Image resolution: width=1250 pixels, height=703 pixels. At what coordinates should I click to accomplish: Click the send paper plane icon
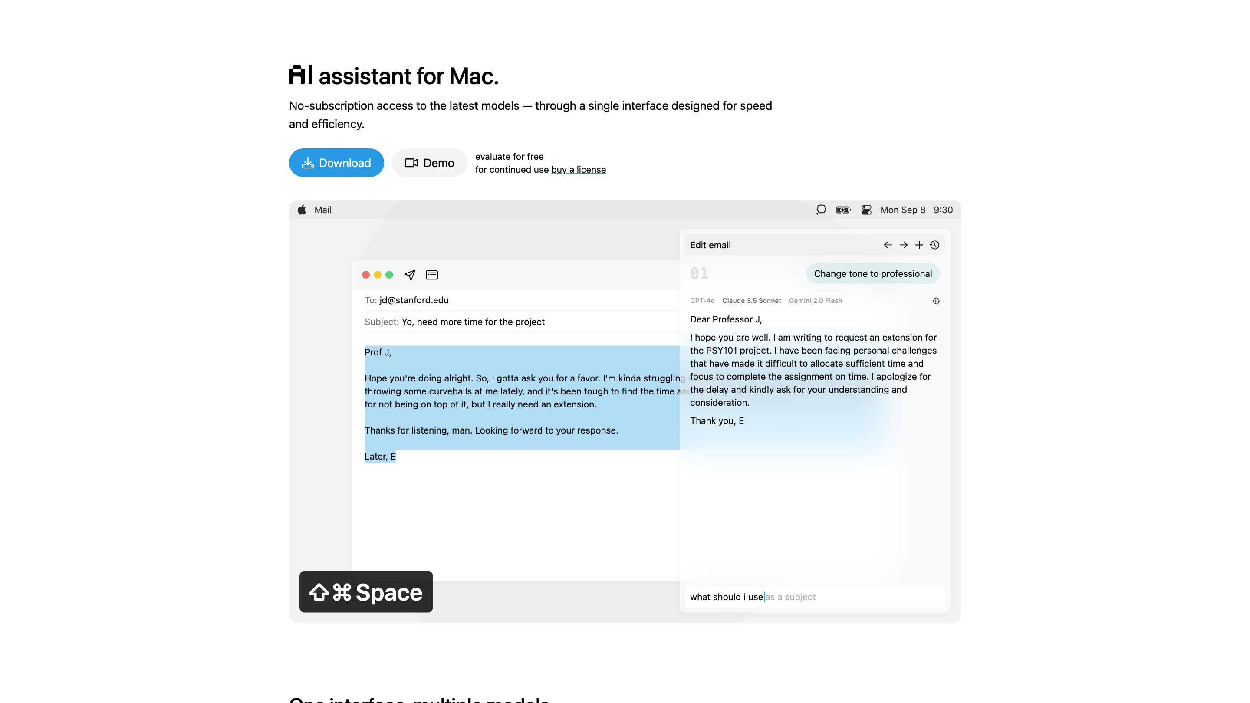[410, 275]
